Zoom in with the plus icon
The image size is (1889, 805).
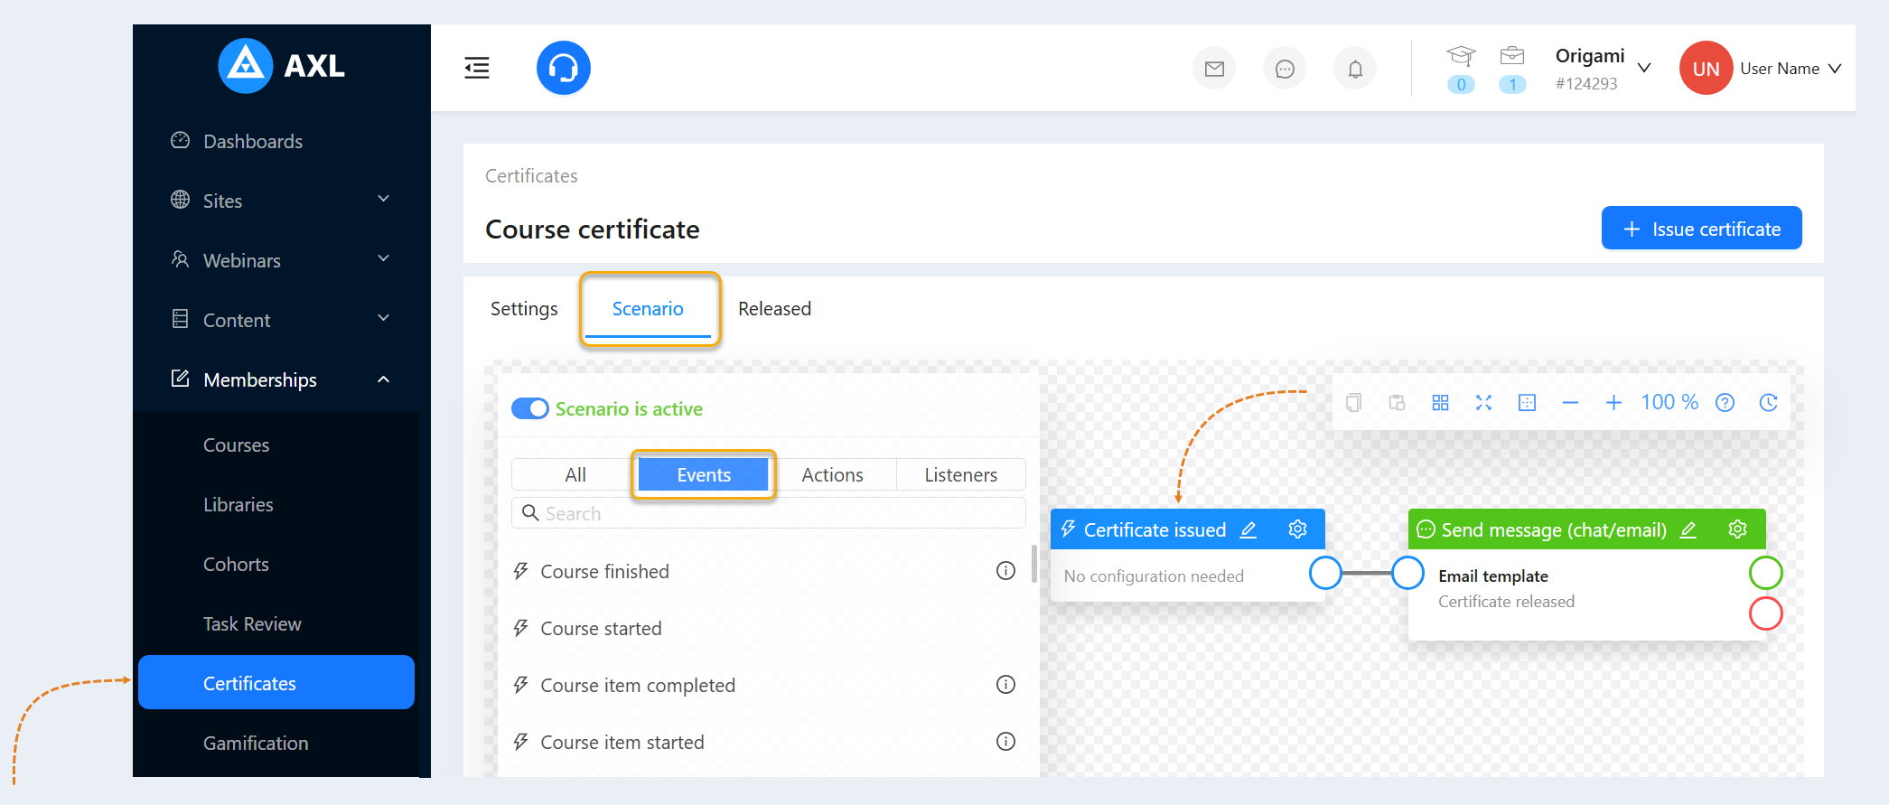click(1613, 403)
